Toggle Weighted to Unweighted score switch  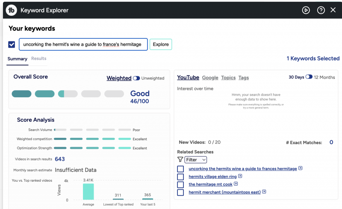[x=136, y=78]
